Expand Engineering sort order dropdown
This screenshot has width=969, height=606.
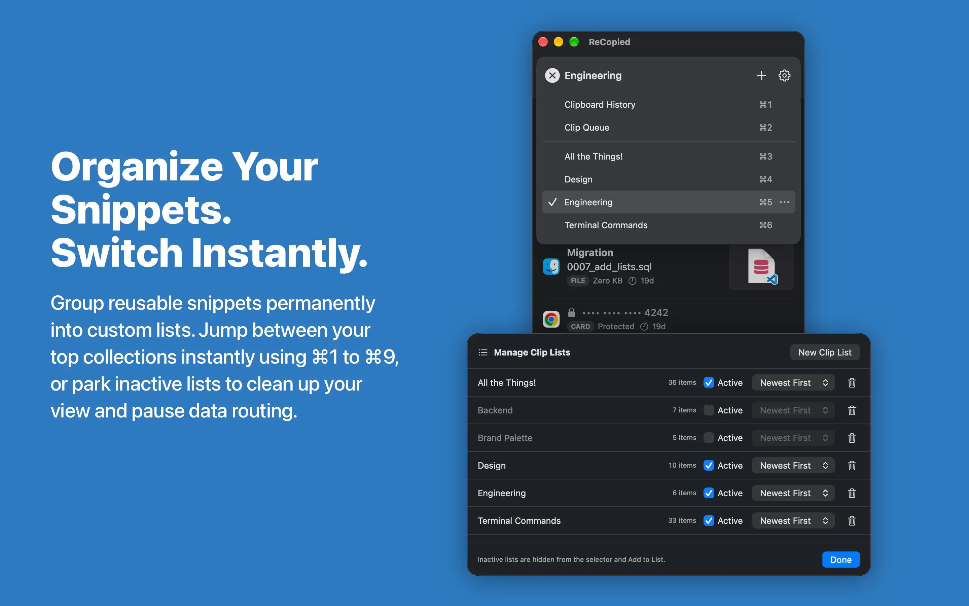tap(793, 493)
